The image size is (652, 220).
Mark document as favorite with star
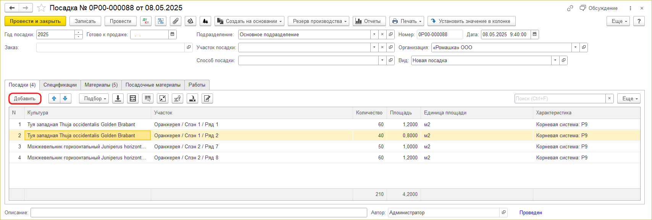[42, 8]
